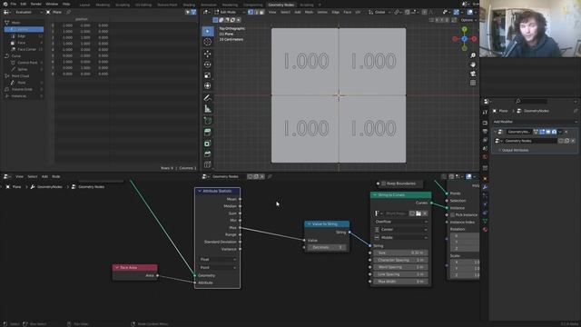
Task: Enable vertex select mode
Action: [x=251, y=12]
